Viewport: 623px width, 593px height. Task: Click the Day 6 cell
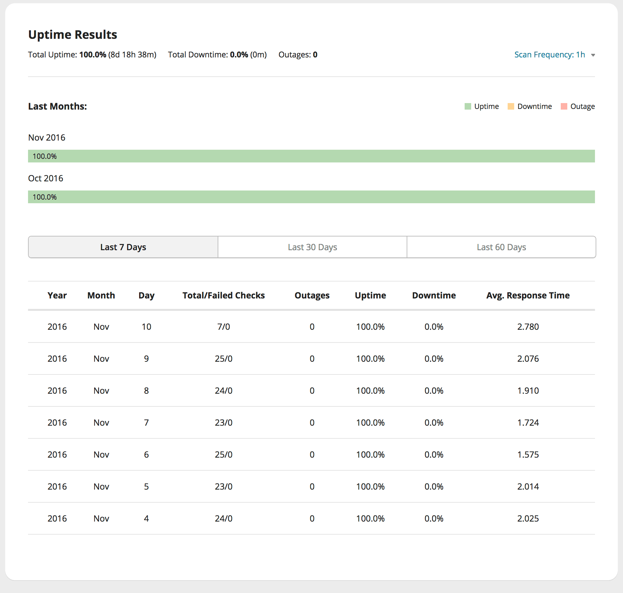click(146, 454)
